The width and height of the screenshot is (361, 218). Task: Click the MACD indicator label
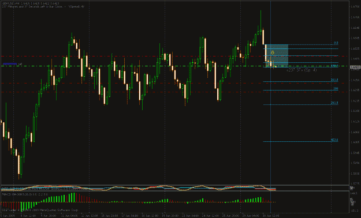tap(25, 194)
